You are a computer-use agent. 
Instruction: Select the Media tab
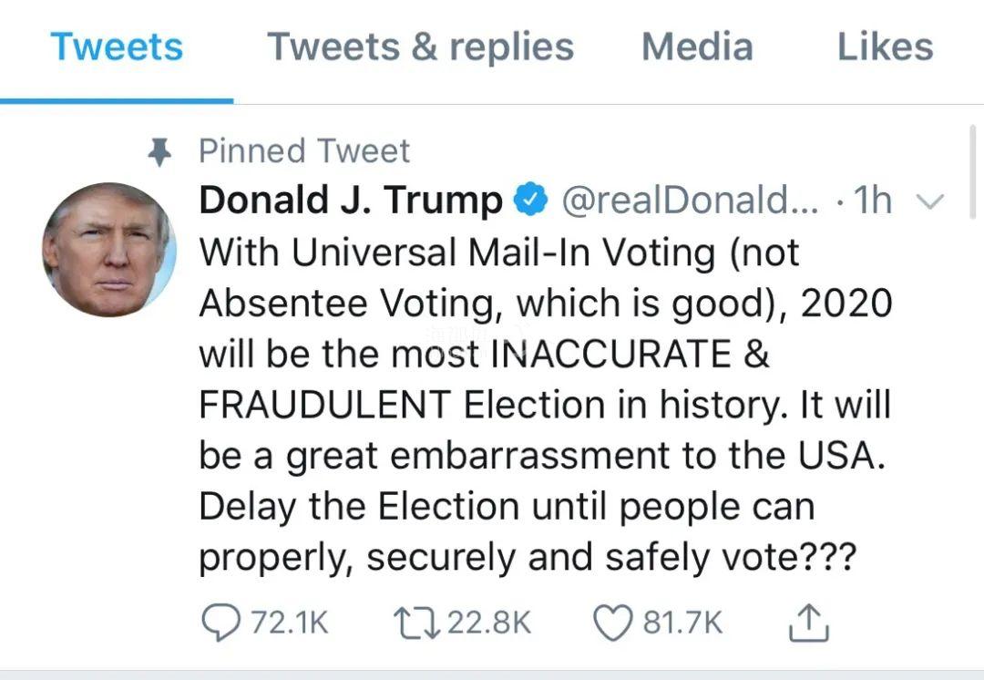point(697,47)
